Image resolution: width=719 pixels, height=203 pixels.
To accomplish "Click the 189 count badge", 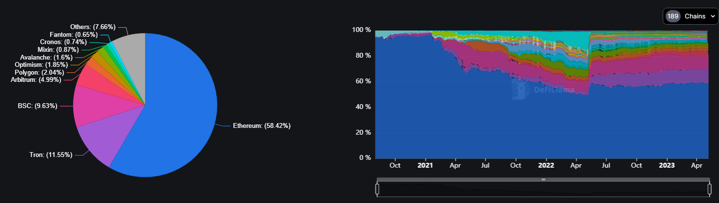I will tap(672, 16).
